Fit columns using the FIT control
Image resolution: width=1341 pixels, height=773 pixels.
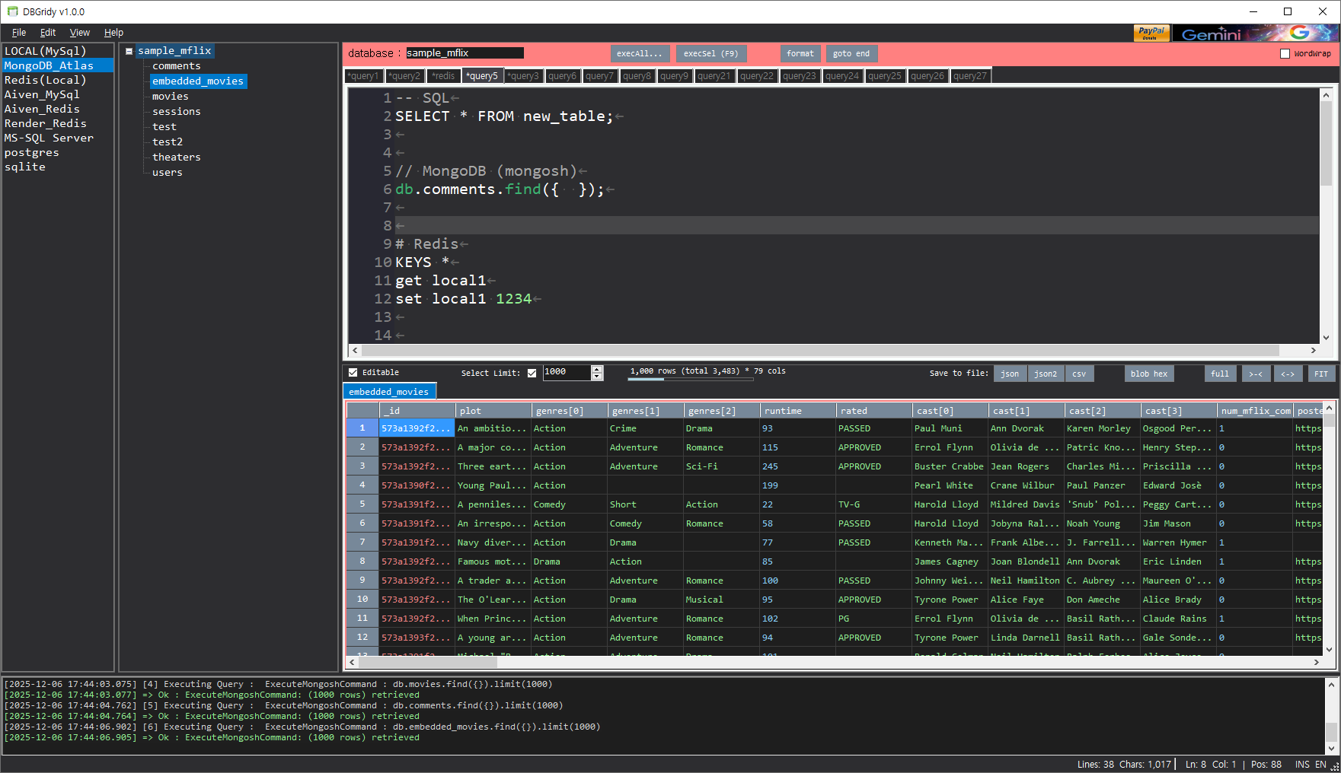click(x=1321, y=374)
